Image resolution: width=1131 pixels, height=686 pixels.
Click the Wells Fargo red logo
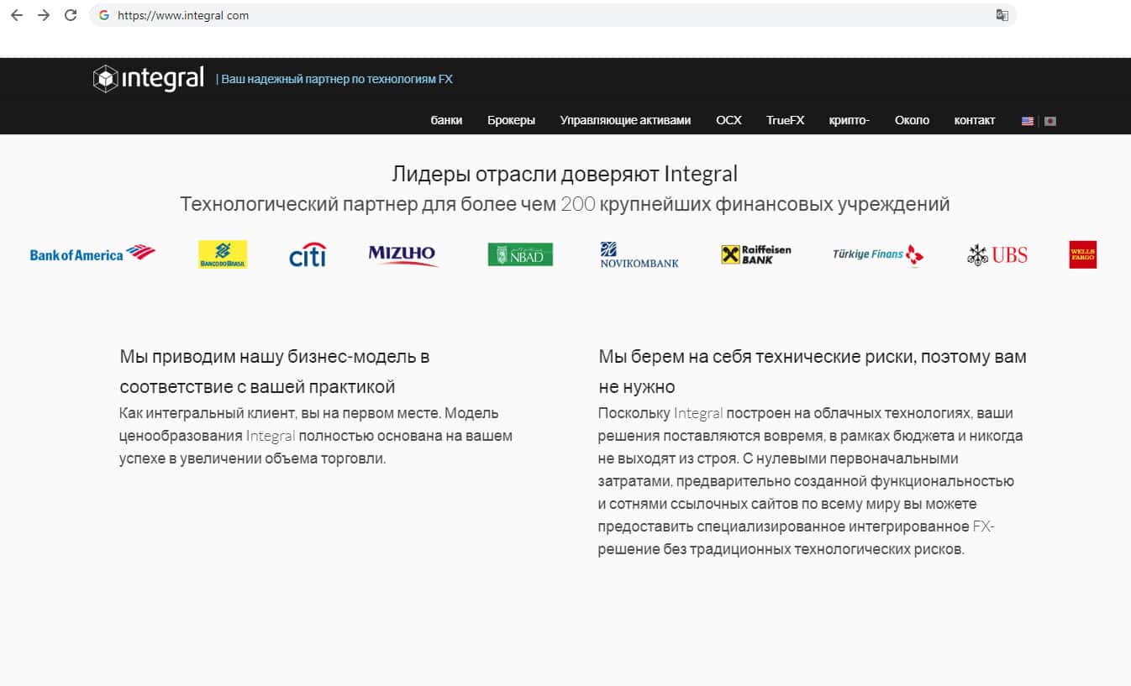(x=1082, y=254)
